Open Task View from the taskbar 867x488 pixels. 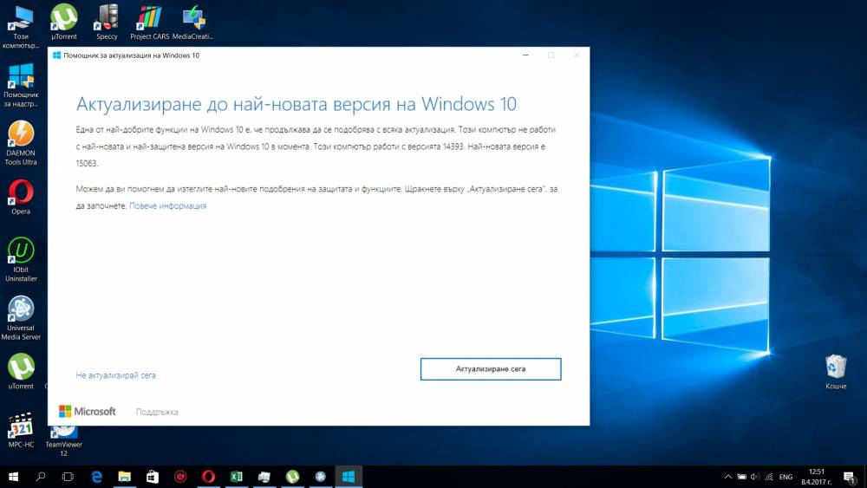[x=68, y=477]
